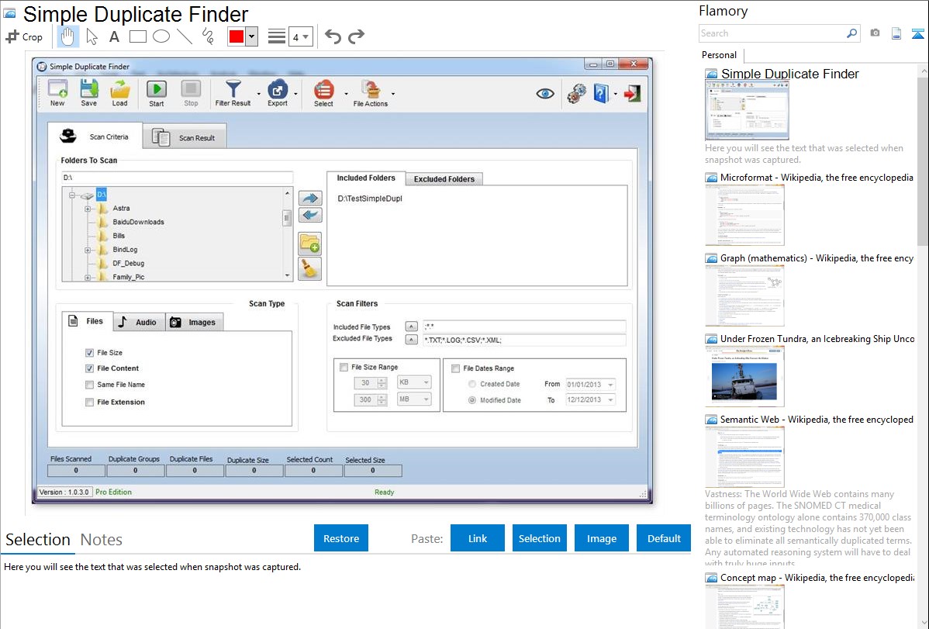Activate the hand pan tool
Viewport: 929px width, 629px height.
[x=67, y=36]
